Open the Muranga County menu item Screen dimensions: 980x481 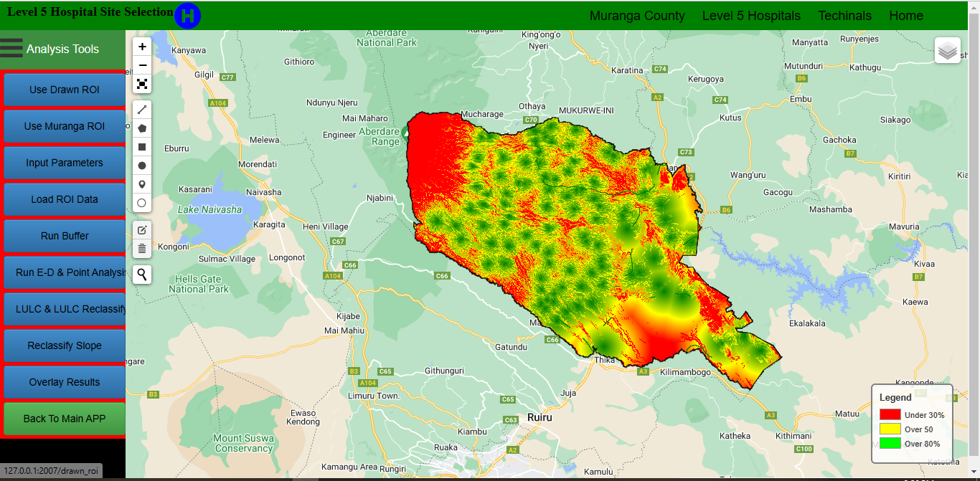[637, 16]
